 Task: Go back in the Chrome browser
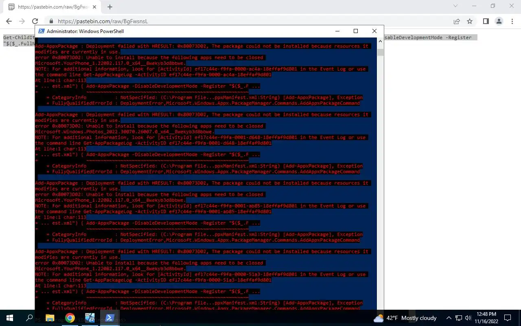pos(9,21)
